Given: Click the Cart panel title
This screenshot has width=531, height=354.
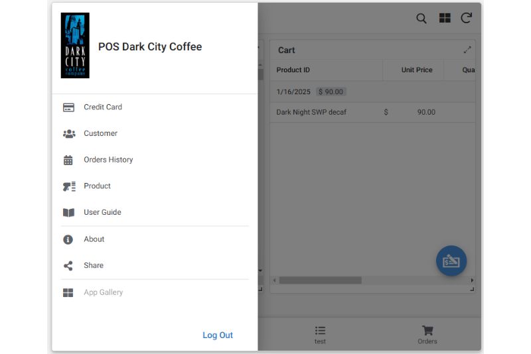Looking at the screenshot, I should 287,50.
